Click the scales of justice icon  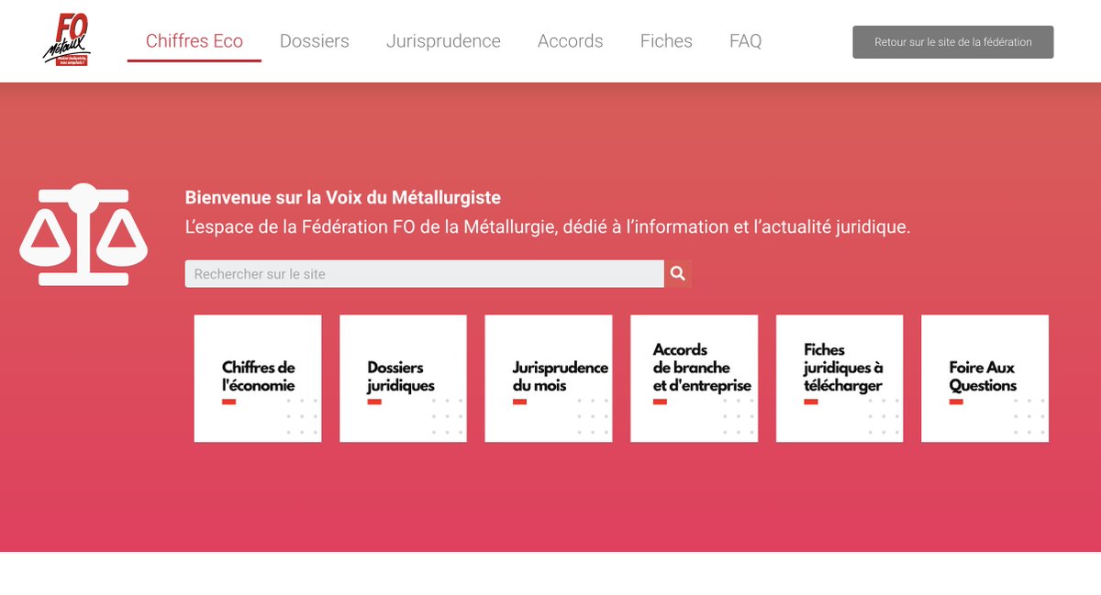(x=83, y=234)
